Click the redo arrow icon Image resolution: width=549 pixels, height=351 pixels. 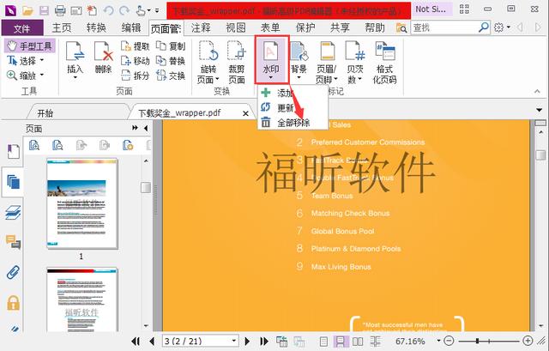tap(124, 10)
